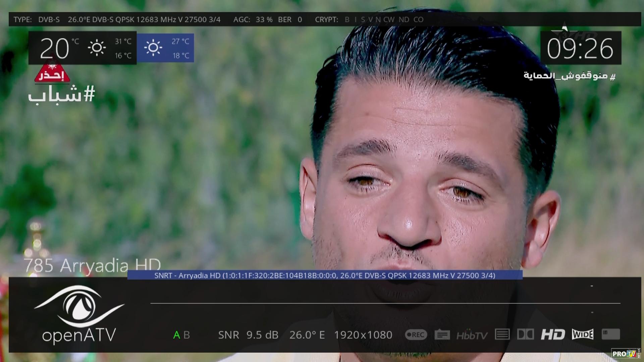Click the crypt card status icon
This screenshot has height=362, width=644.
[x=610, y=334]
